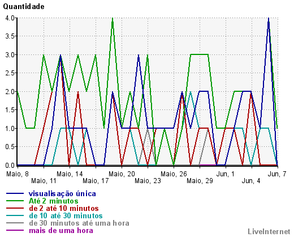Click the 'Maio, 29' date label
294x237 pixels.
tap(200, 181)
